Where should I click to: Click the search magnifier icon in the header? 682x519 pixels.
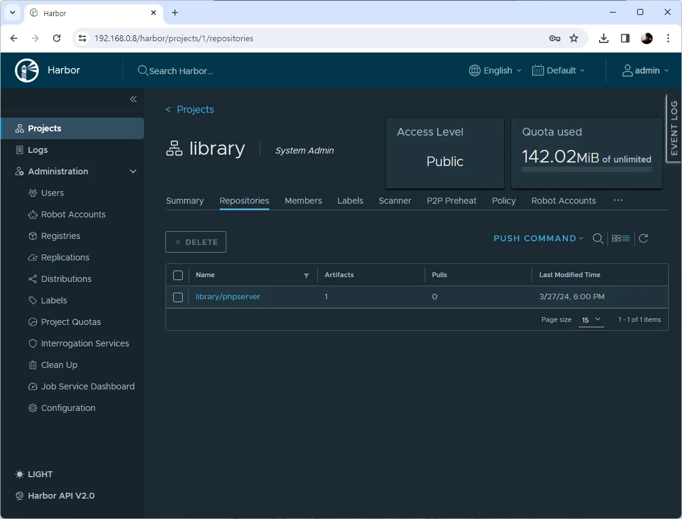click(143, 70)
